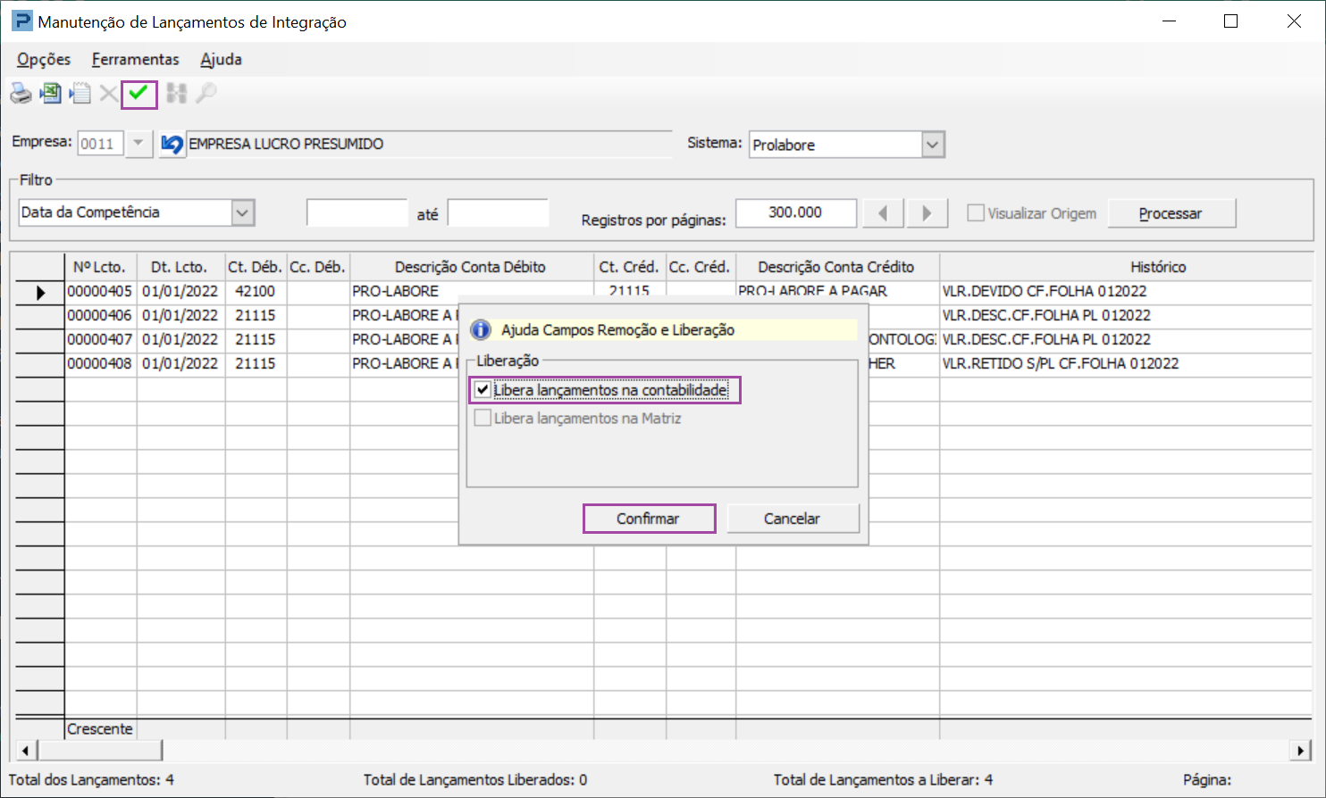The height and width of the screenshot is (798, 1326).
Task: Toggle 'Libera lançamentos na contabilidade' checkbox
Action: point(483,390)
